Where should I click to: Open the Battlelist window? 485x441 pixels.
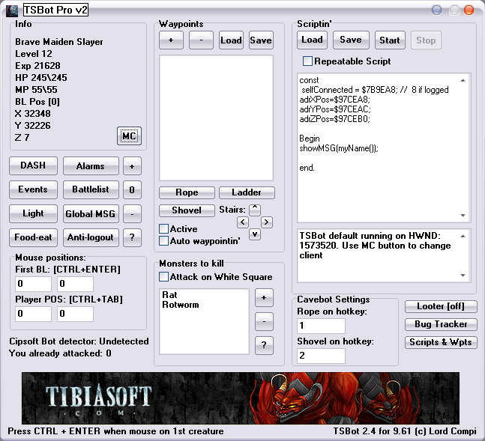click(x=90, y=189)
